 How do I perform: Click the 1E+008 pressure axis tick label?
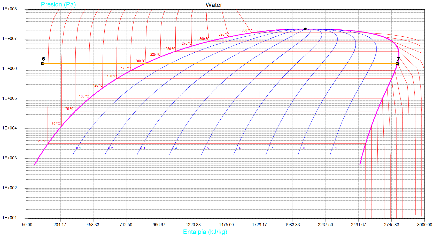point(10,9)
